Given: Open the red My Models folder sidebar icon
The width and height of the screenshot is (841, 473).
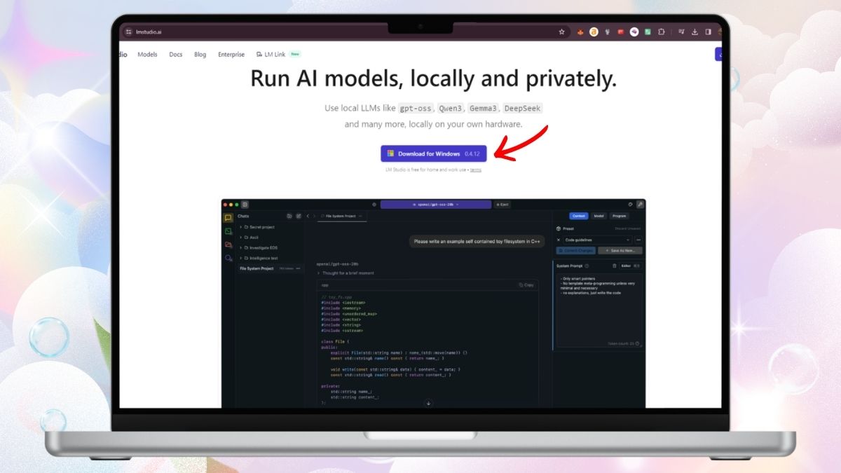Looking at the screenshot, I should 228,245.
